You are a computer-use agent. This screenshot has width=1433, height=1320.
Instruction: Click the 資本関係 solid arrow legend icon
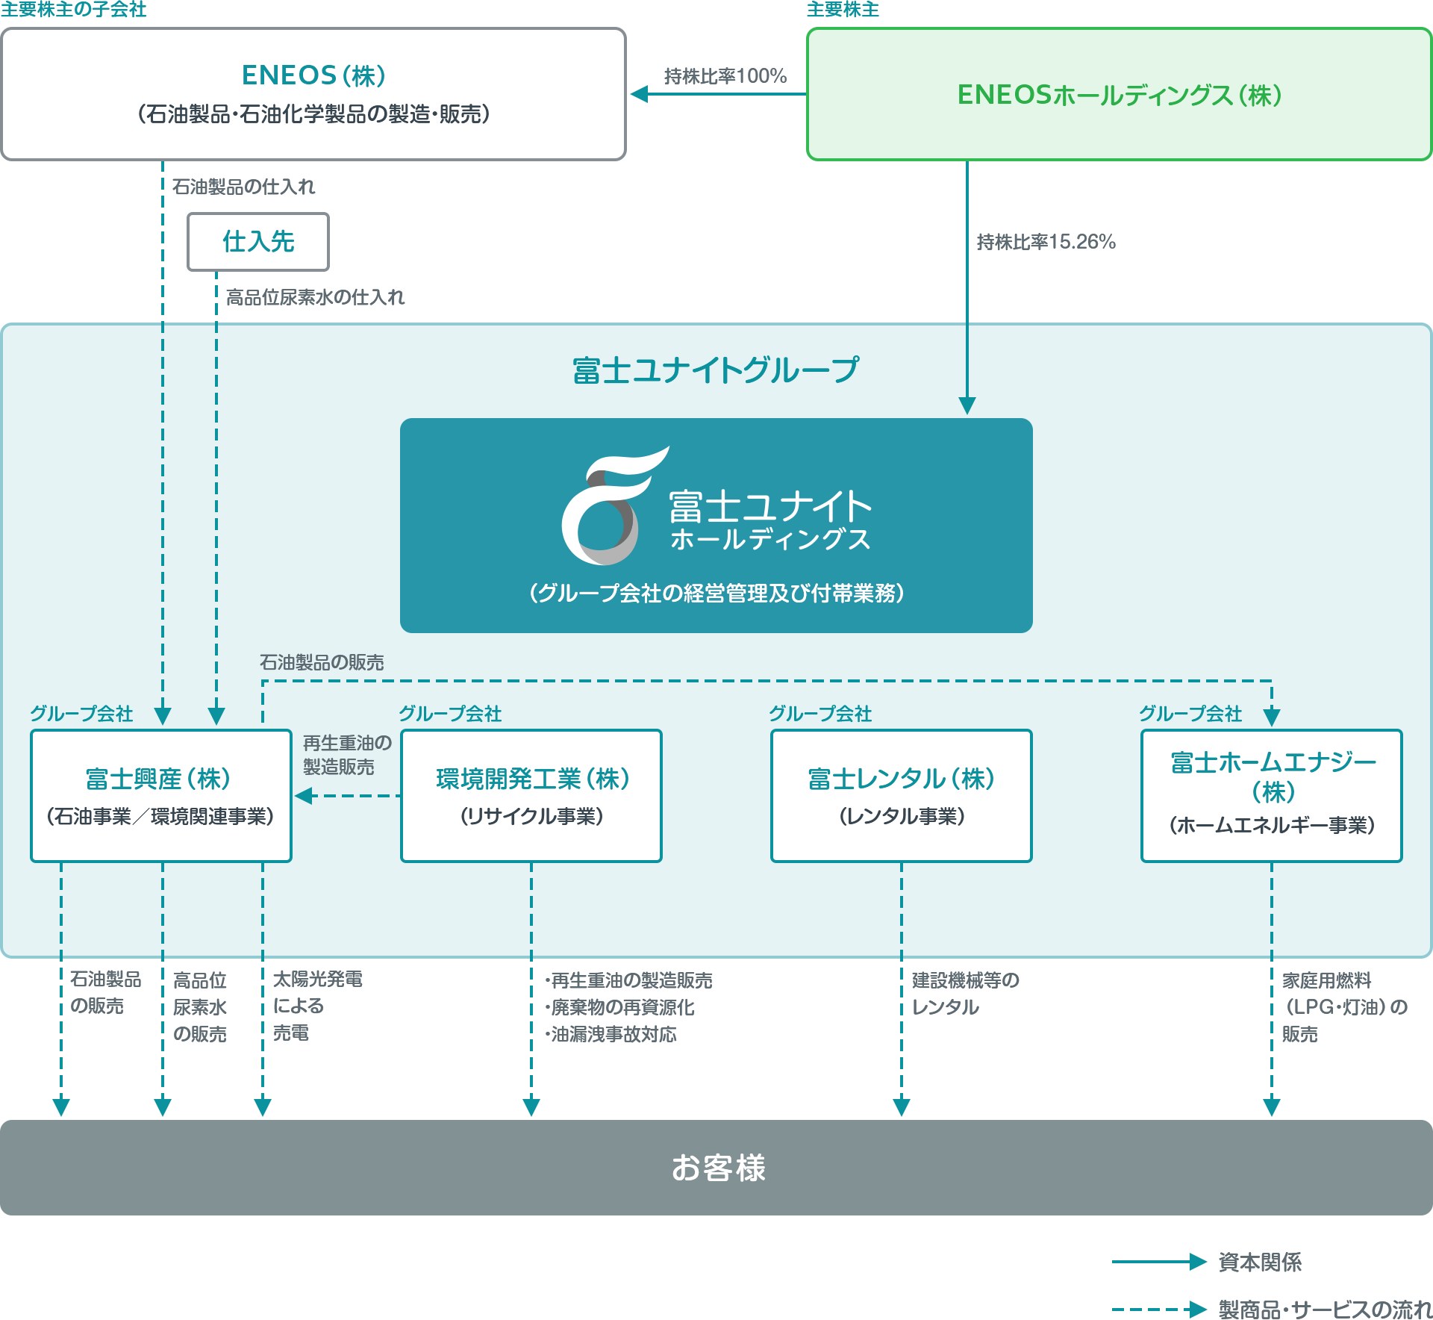pyautogui.click(x=1159, y=1262)
